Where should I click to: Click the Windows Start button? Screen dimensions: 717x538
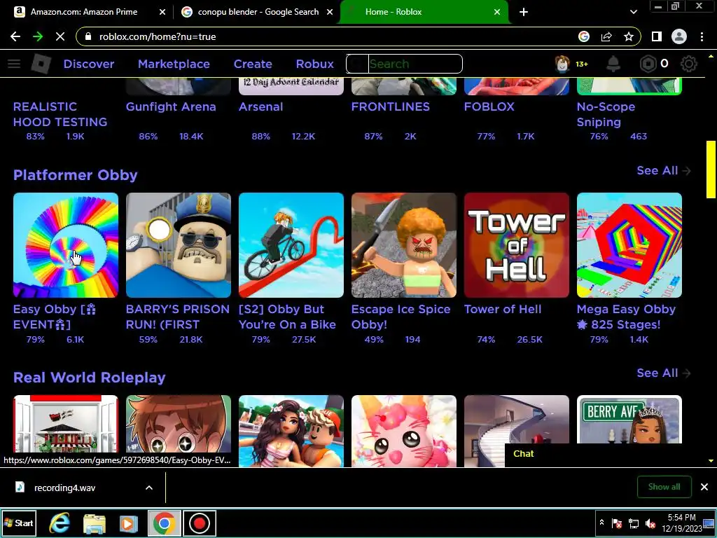click(18, 523)
